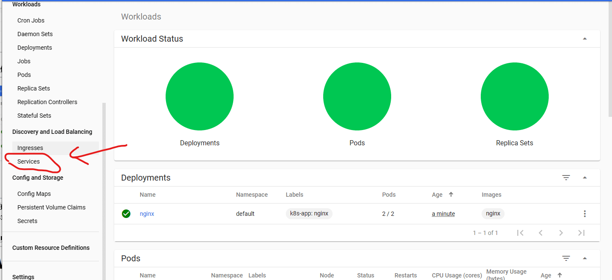Click the 'a minute' age value
This screenshot has width=612, height=280.
(443, 214)
